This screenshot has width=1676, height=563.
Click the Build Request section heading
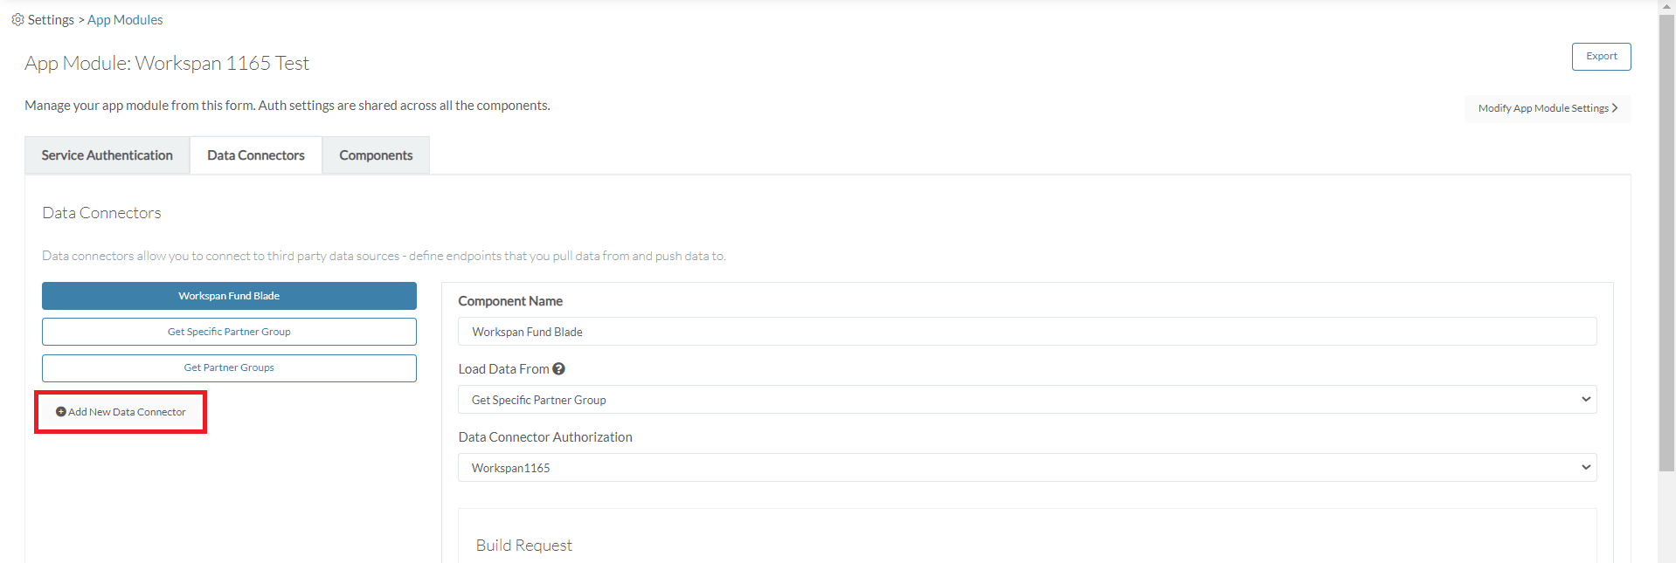(x=524, y=546)
